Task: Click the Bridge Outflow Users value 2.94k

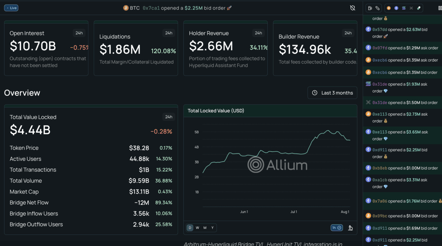Action: click(x=141, y=224)
